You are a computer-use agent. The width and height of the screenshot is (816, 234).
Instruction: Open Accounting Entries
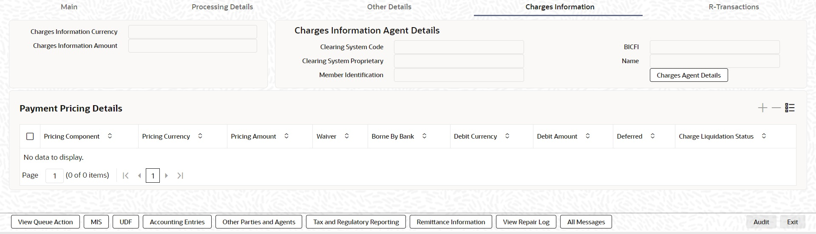coord(177,222)
